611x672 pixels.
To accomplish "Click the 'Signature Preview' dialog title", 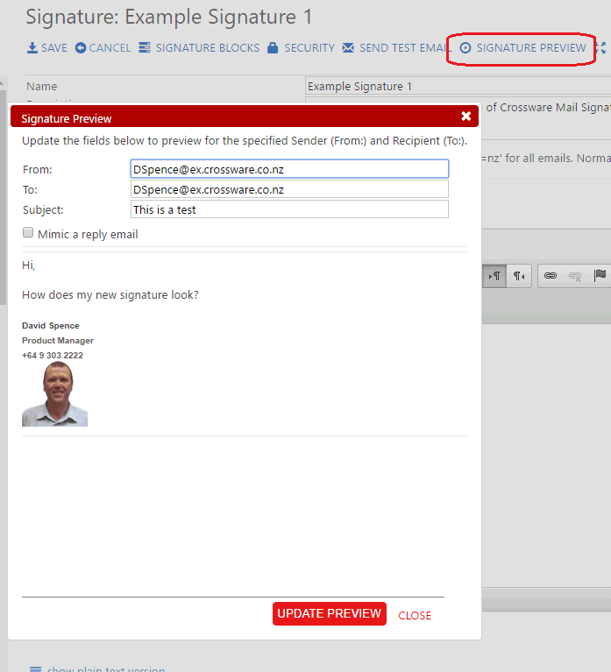I will click(x=67, y=118).
